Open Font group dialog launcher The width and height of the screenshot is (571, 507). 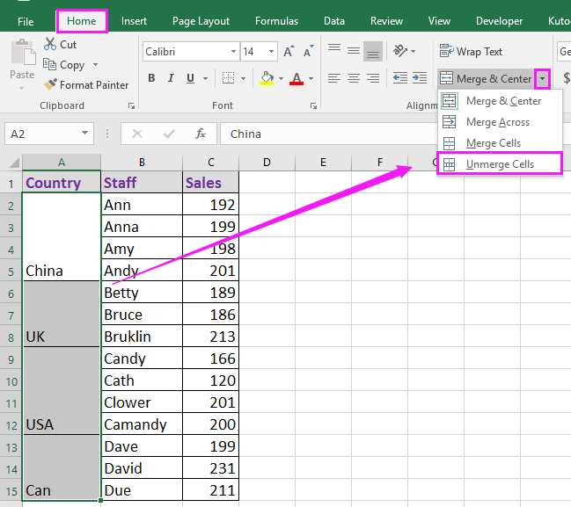click(x=313, y=105)
